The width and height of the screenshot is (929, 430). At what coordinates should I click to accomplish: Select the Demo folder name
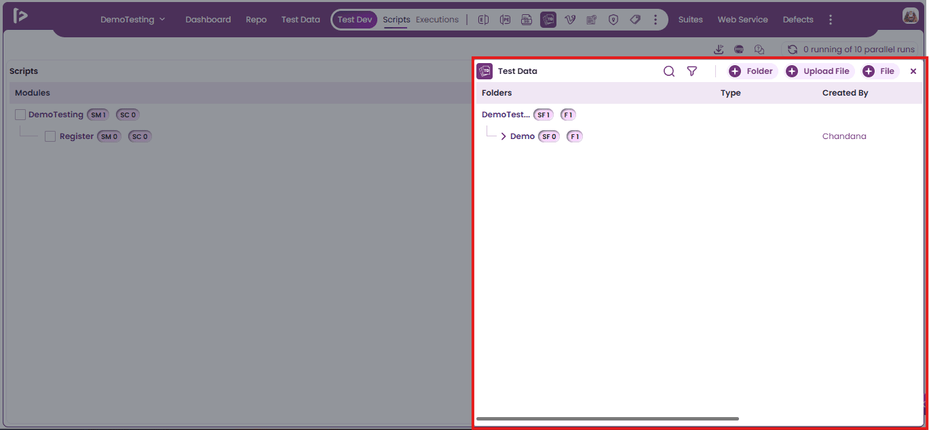pos(523,136)
